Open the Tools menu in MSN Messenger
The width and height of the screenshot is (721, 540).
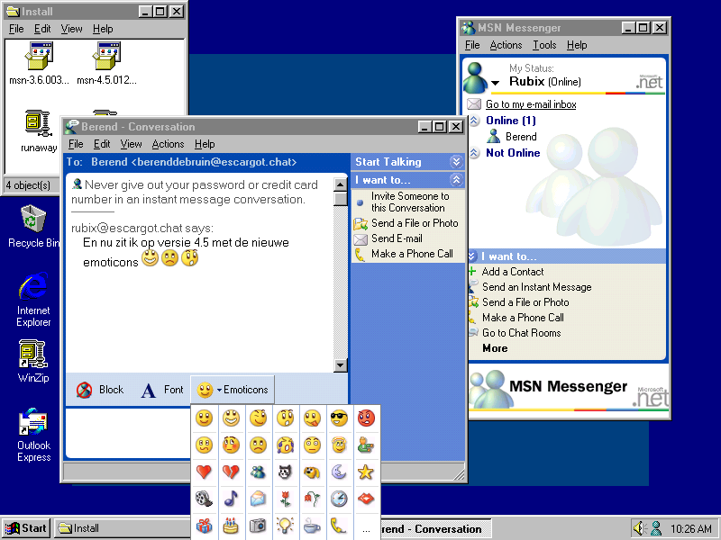(x=544, y=45)
